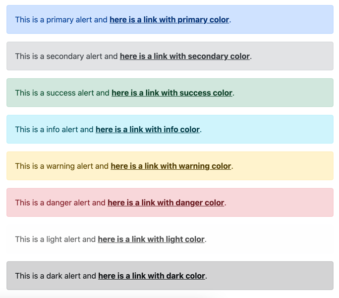Follow the link with success color

tap(171, 93)
